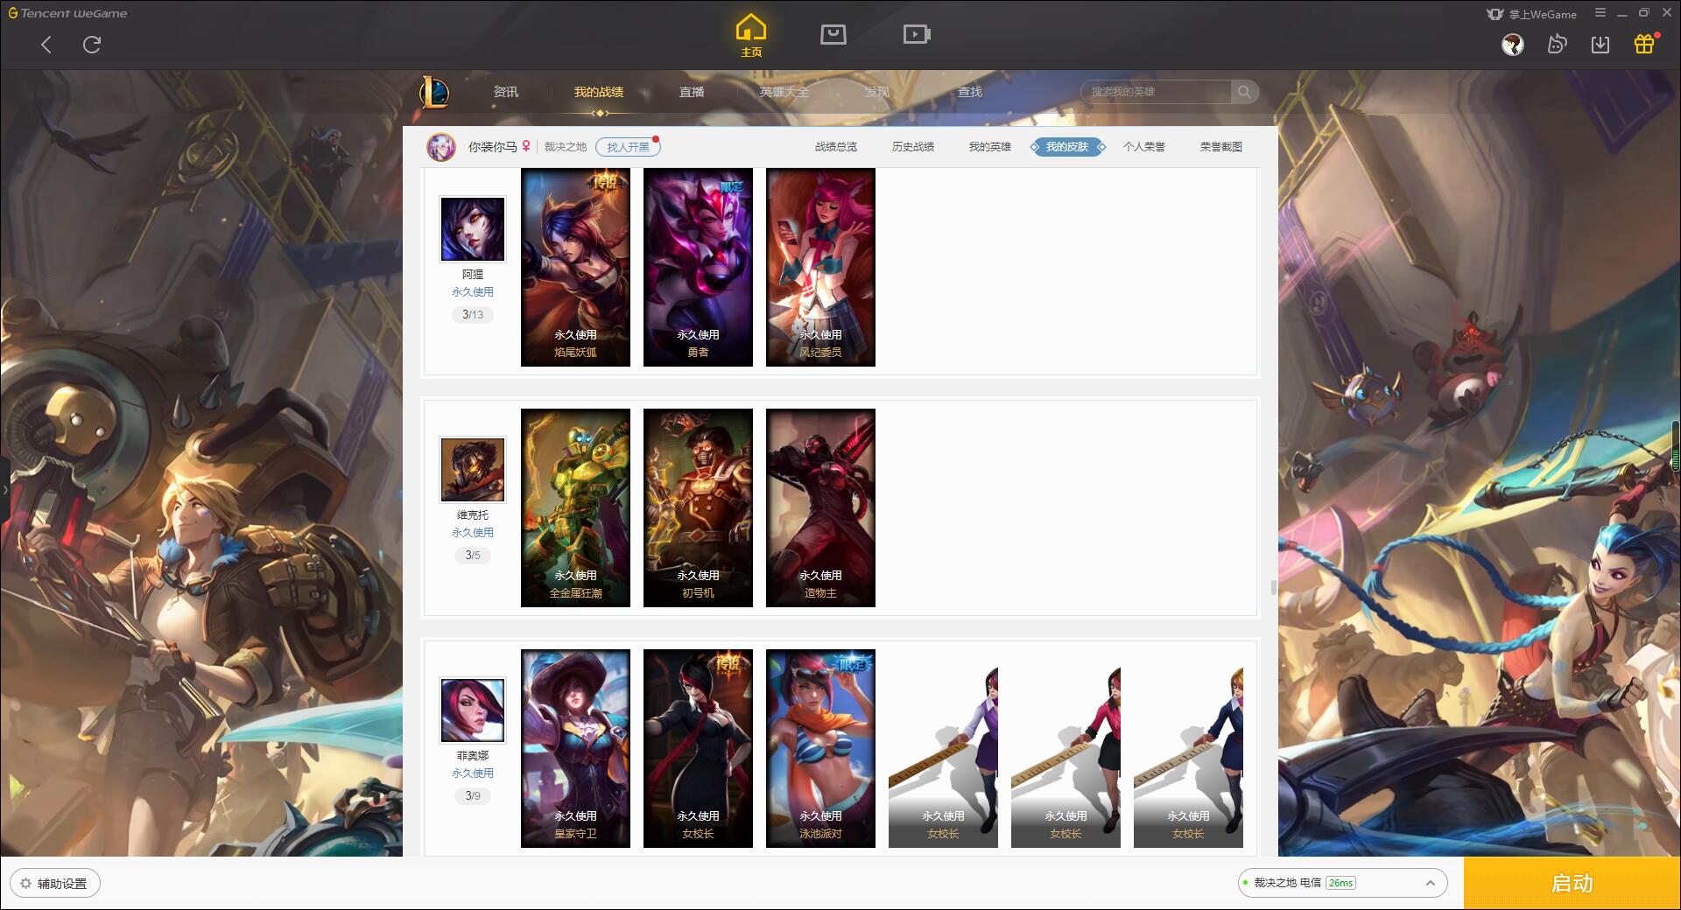
Task: Open 全金属狂潮 skin card
Action: tap(575, 507)
